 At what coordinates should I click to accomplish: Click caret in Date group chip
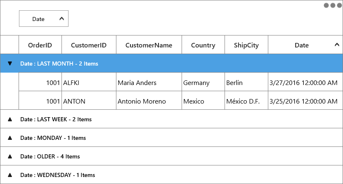click(62, 19)
